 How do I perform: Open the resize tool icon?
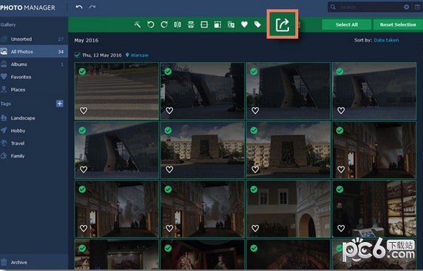(217, 25)
